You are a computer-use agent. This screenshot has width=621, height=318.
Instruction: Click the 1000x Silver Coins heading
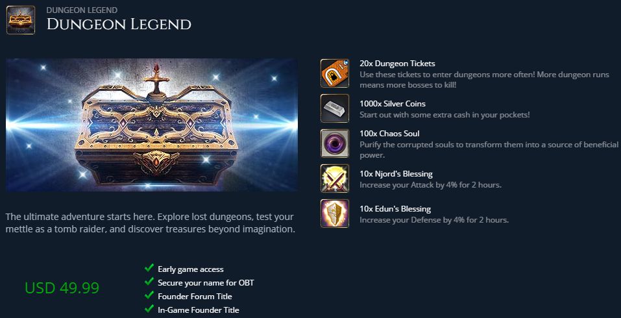[393, 104]
